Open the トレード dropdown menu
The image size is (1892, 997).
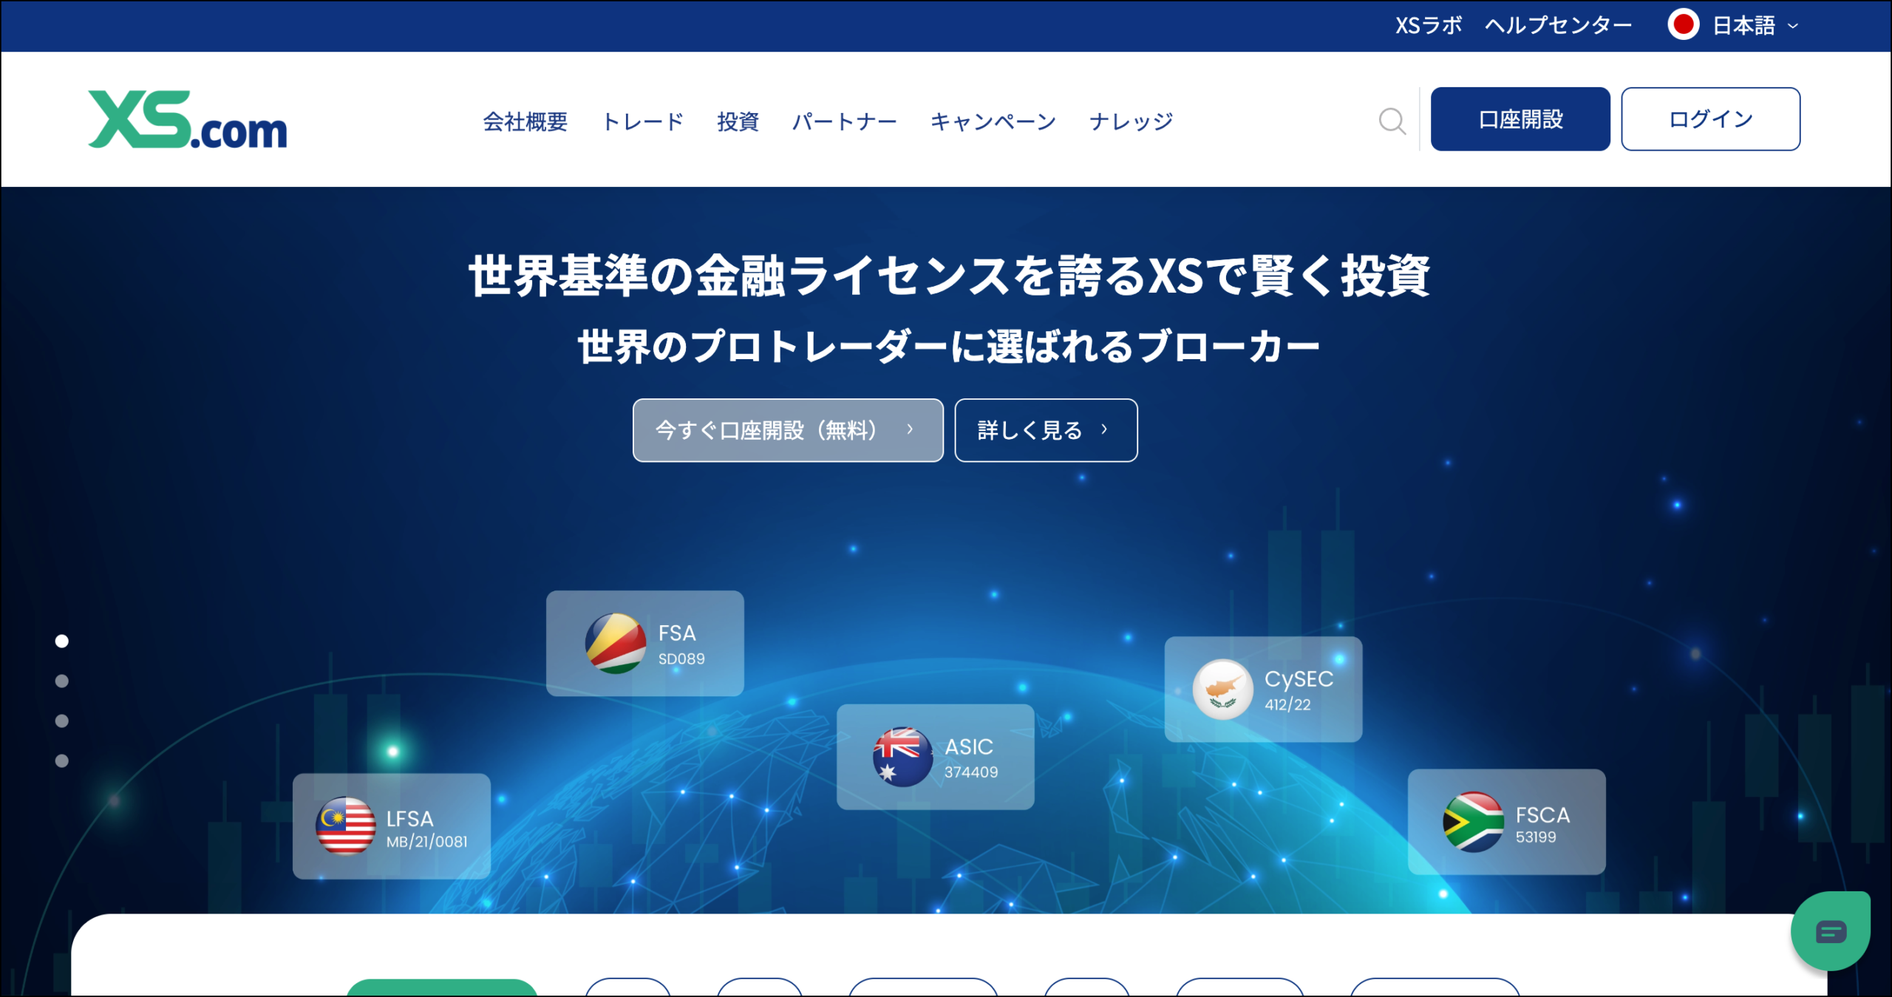644,122
